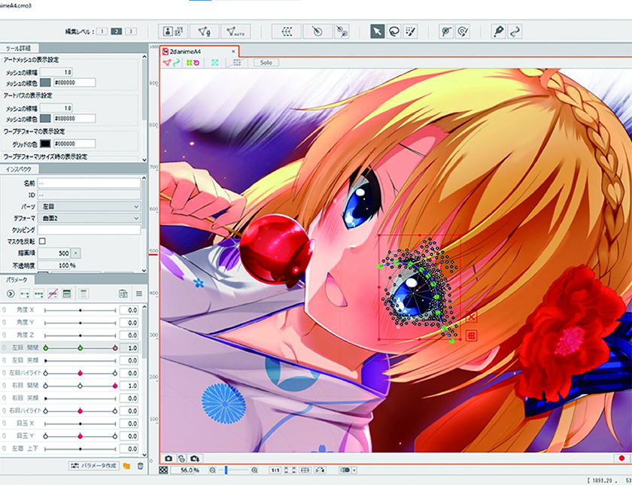Click the メッシュの線色 gray swatch under アートメッシュ

(46, 83)
